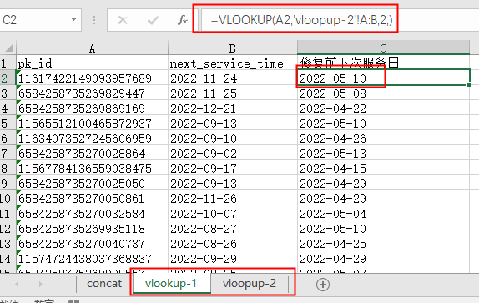Select the 2022-11-26 date cell
Viewport: 479px width, 303px height.
click(x=233, y=198)
